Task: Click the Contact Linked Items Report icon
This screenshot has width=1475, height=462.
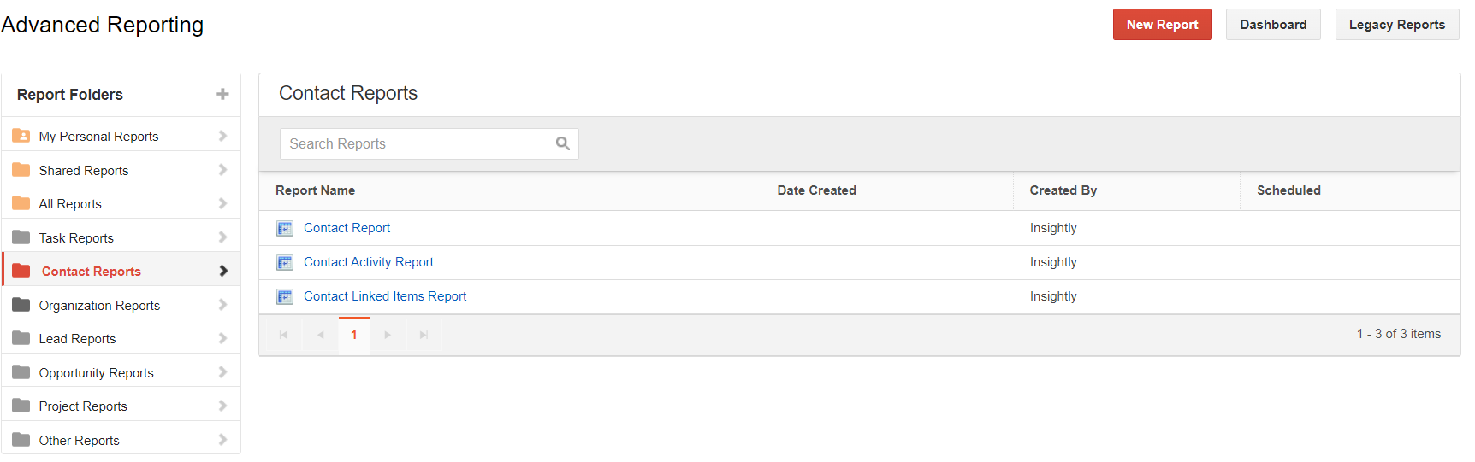Action: pyautogui.click(x=285, y=296)
